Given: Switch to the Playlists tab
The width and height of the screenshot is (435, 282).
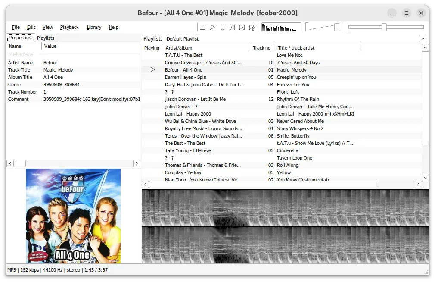Looking at the screenshot, I should pyautogui.click(x=46, y=38).
